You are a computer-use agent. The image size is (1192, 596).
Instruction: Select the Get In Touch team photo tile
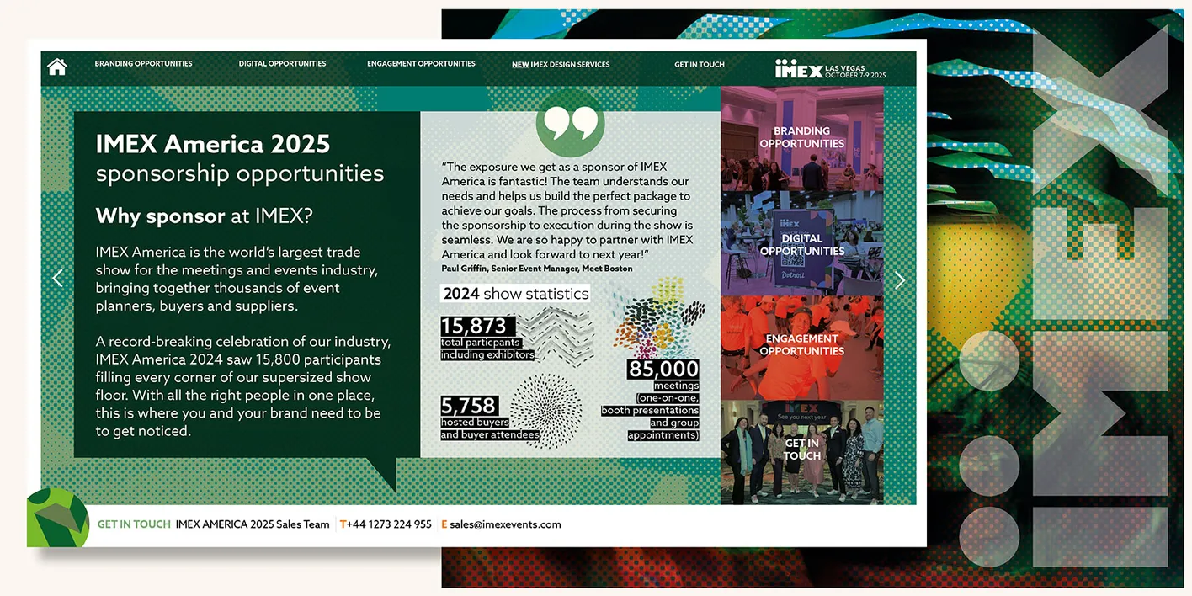[x=802, y=452]
